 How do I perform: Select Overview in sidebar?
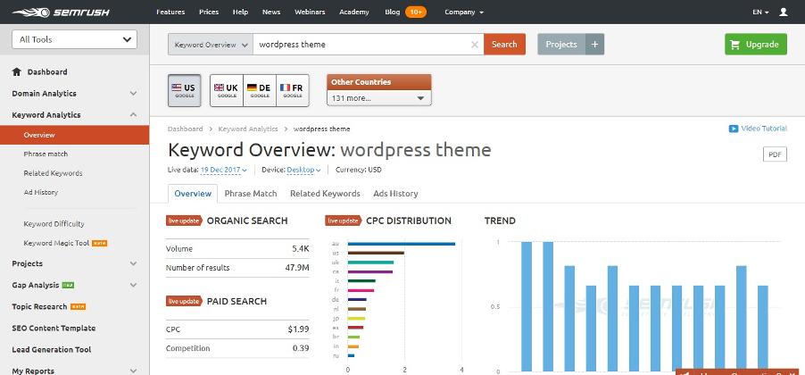[74, 135]
